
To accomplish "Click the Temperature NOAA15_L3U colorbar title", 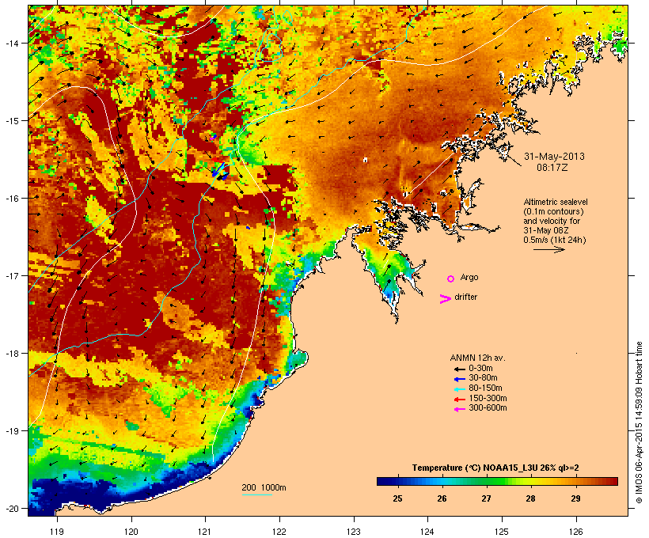I will coord(495,468).
